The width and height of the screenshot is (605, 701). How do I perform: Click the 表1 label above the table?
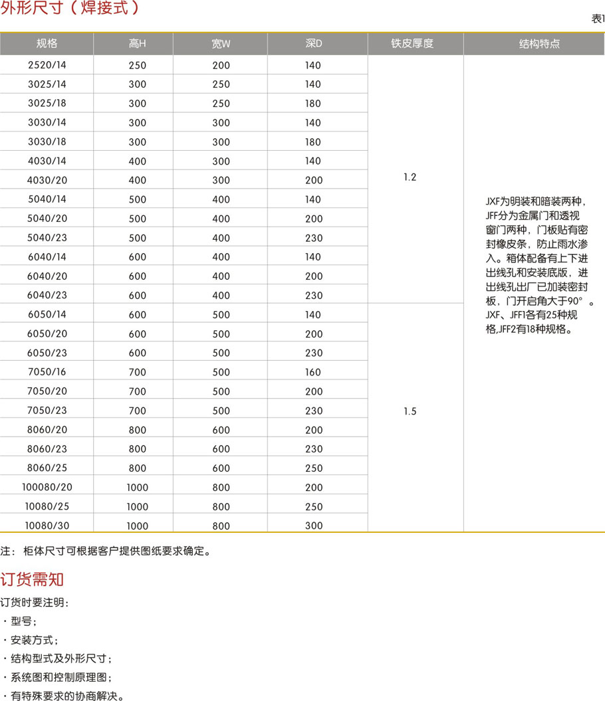[x=598, y=19]
